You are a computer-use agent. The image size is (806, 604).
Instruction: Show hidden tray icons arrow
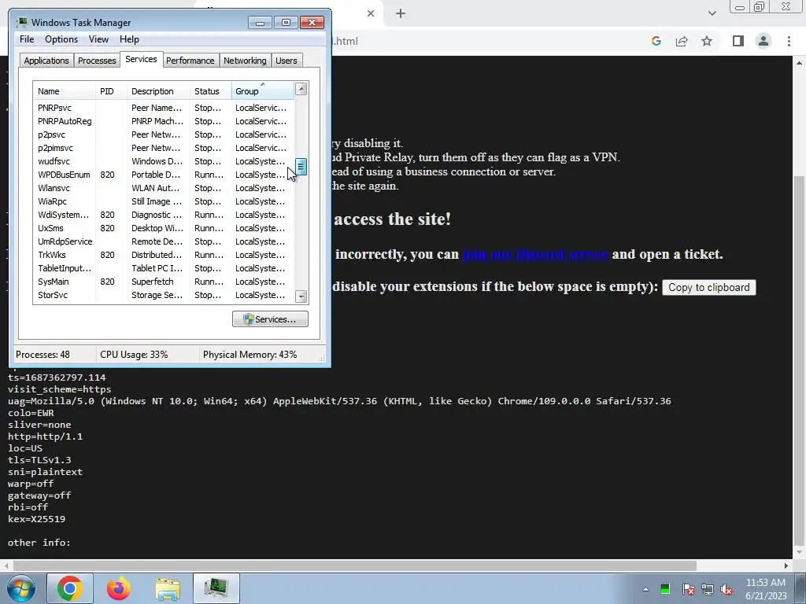[645, 589]
